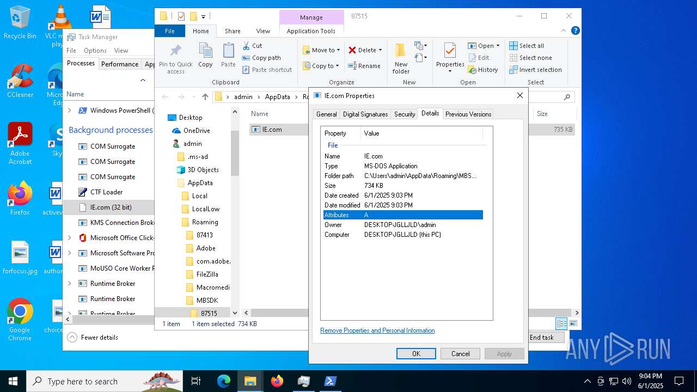
Task: Switch to the Digital Signatures tab
Action: (x=365, y=114)
